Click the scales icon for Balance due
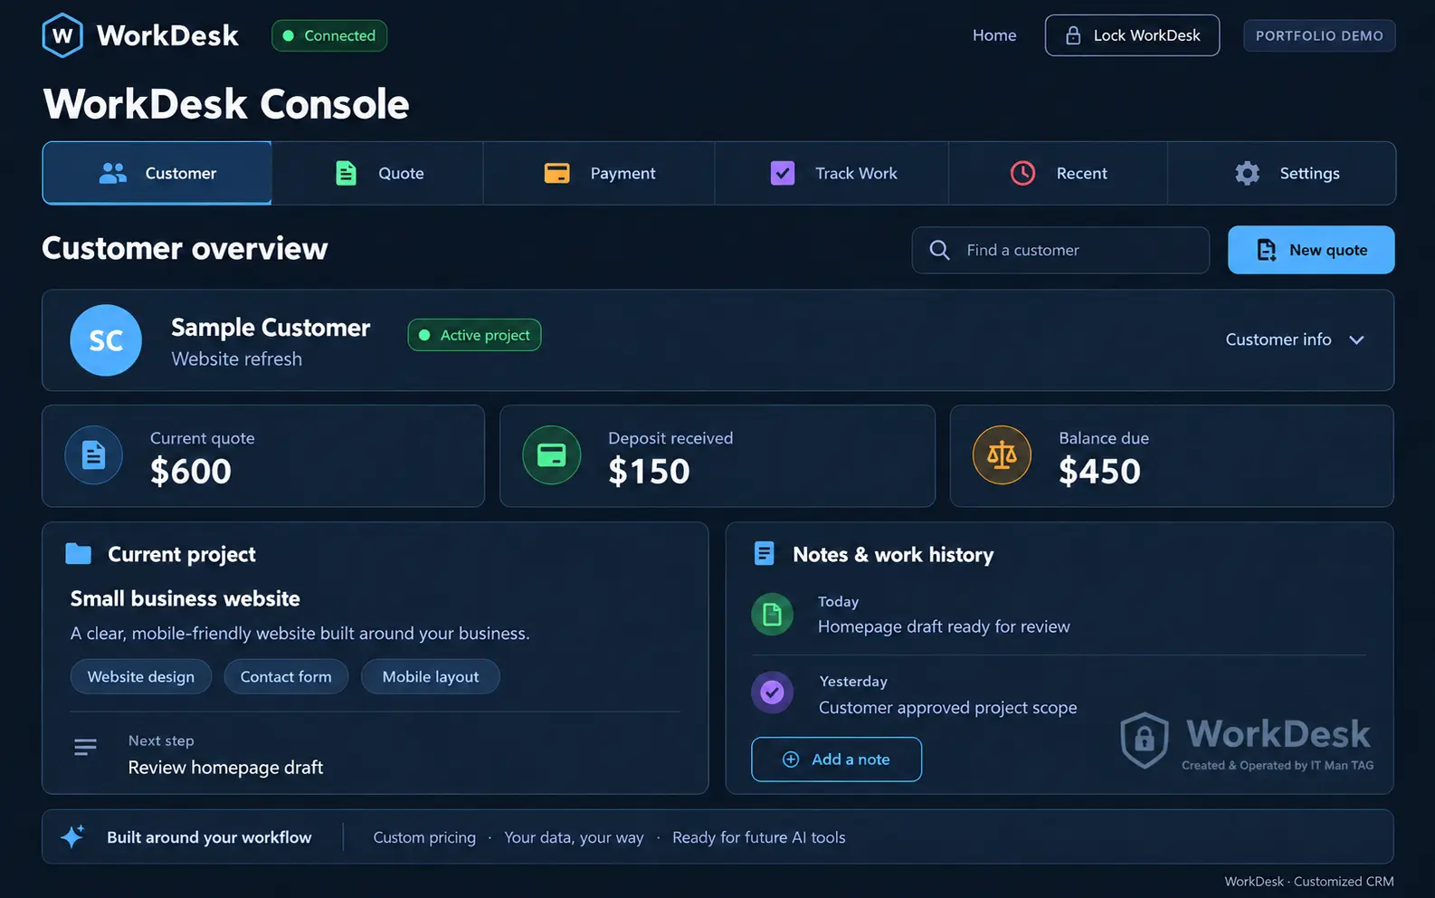1435x898 pixels. pos(1002,454)
